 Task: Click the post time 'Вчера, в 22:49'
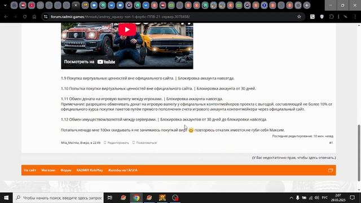90,143
